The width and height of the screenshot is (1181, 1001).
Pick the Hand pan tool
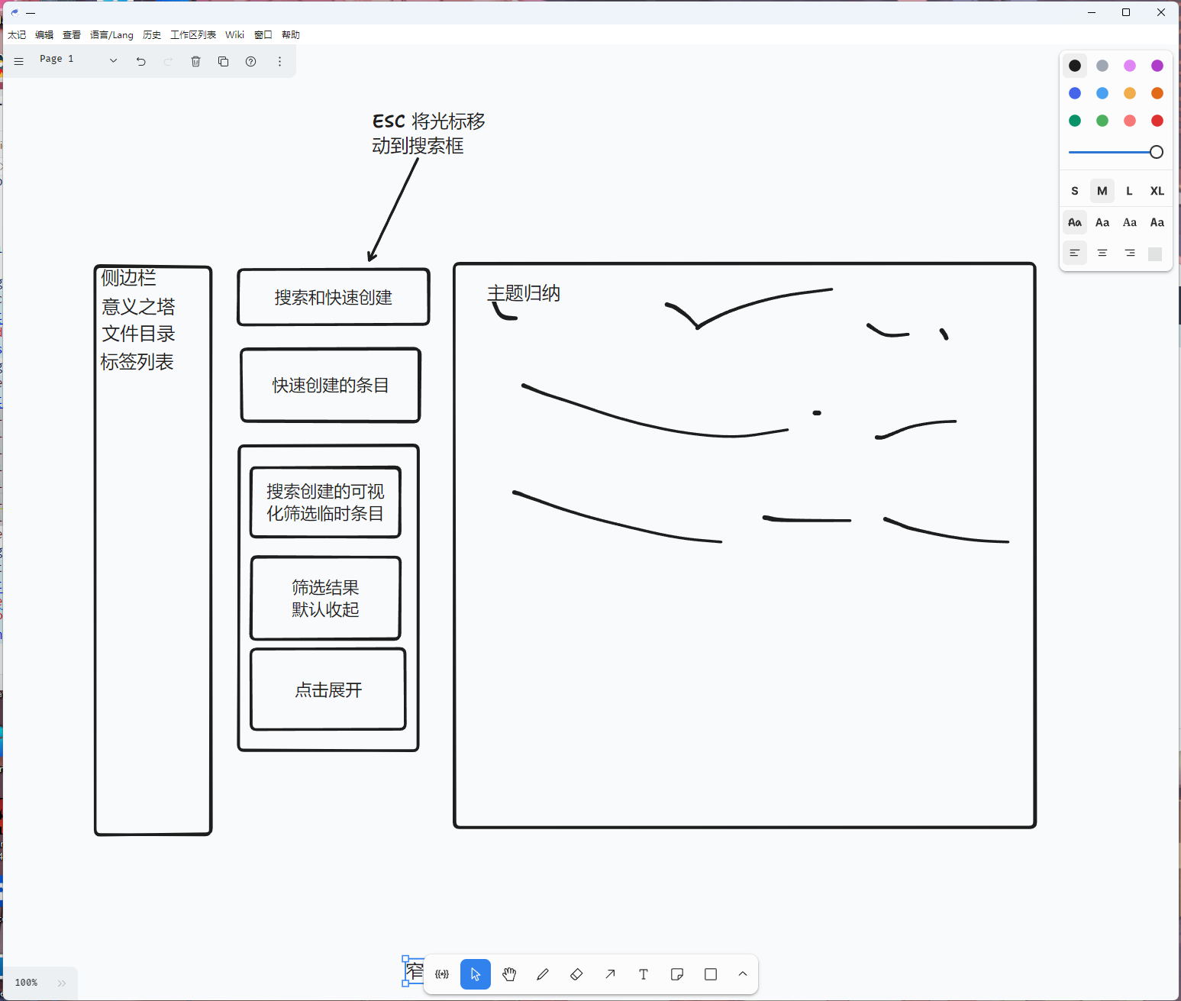[x=509, y=974]
